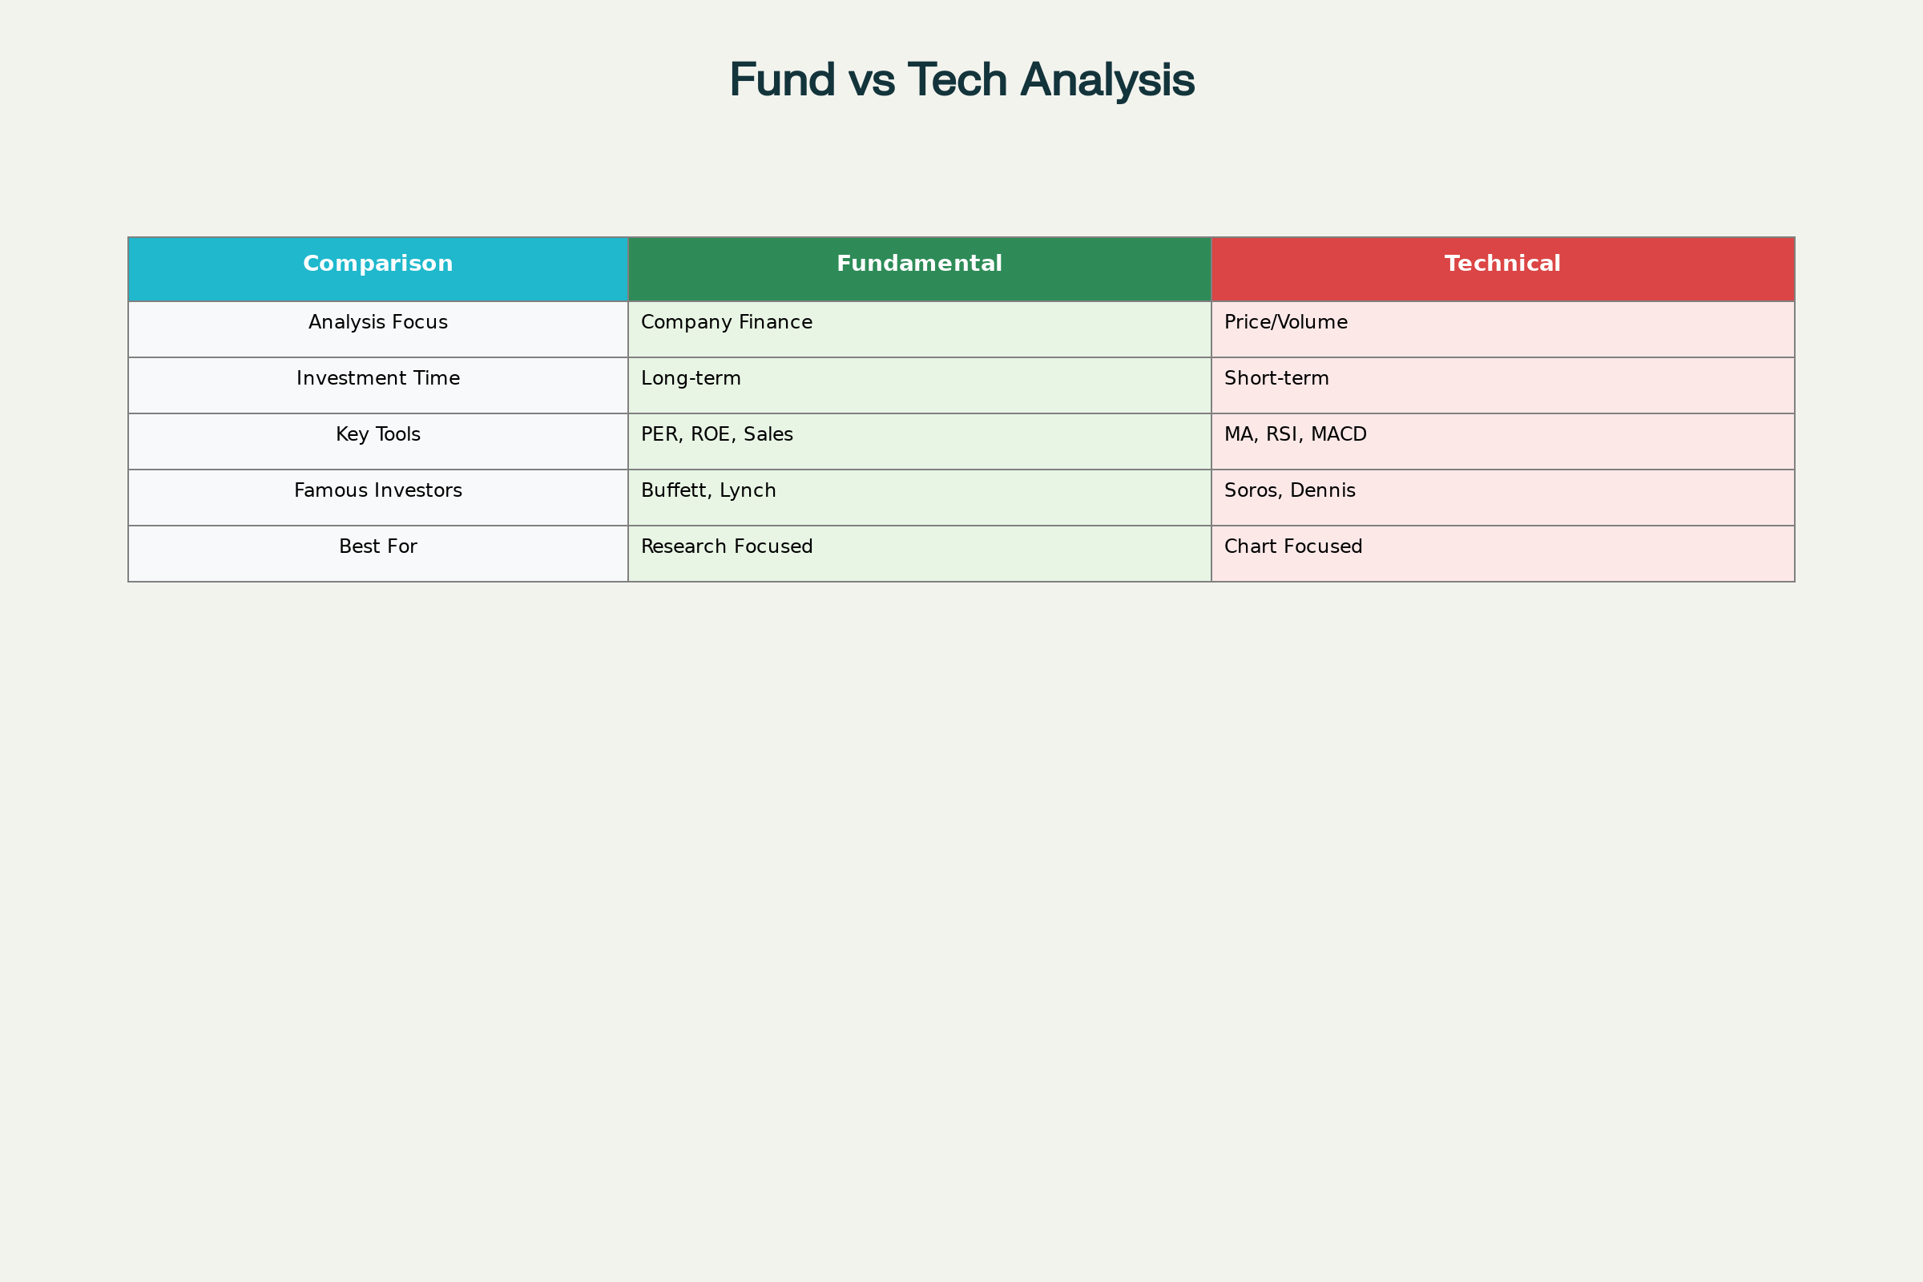The width and height of the screenshot is (1923, 1282).
Task: Select the PER, ROE, Sales cell
Action: (919, 441)
